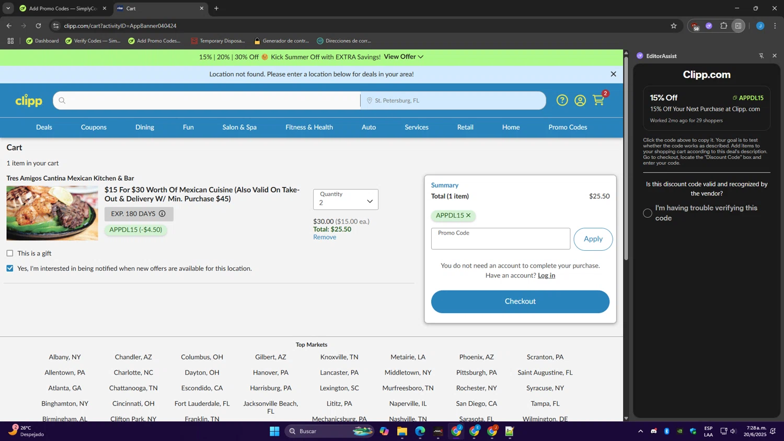Image resolution: width=784 pixels, height=441 pixels.
Task: Click the Log in link
Action: pos(546,275)
